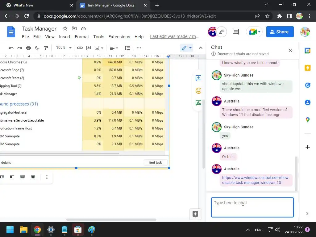This screenshot has height=237, width=316.
Task: Open the Explore button
Action: 195,214
